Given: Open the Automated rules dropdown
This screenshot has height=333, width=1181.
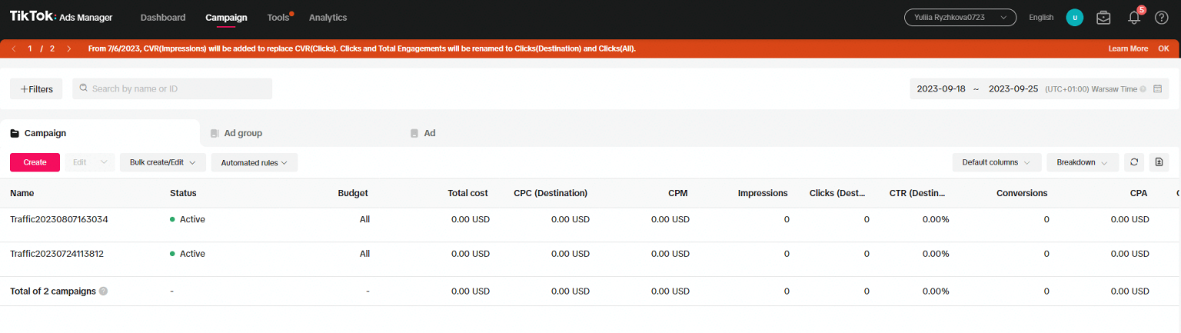Looking at the screenshot, I should pos(254,162).
